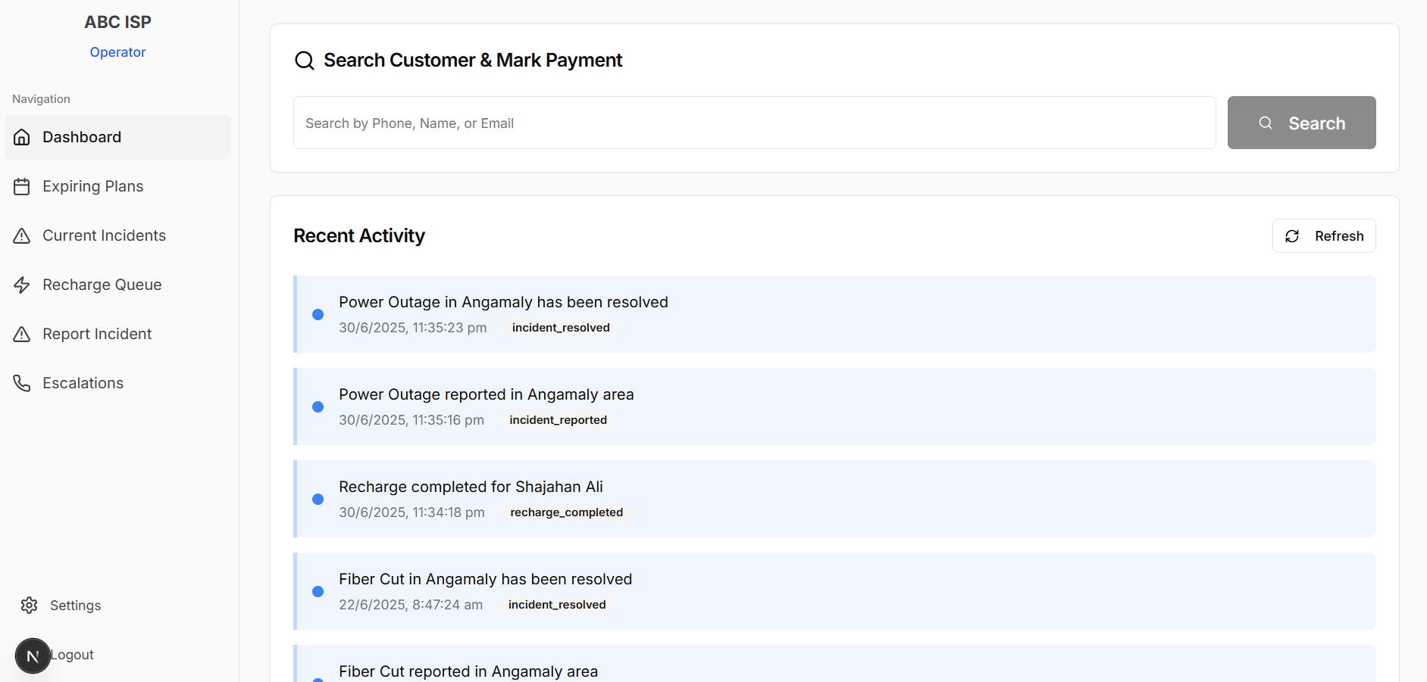Image resolution: width=1427 pixels, height=682 pixels.
Task: Click the blue dot beside Power Outage resolved
Action: 318,314
